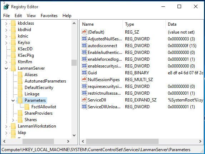Select the AutotunedParameters key

click(x=45, y=81)
